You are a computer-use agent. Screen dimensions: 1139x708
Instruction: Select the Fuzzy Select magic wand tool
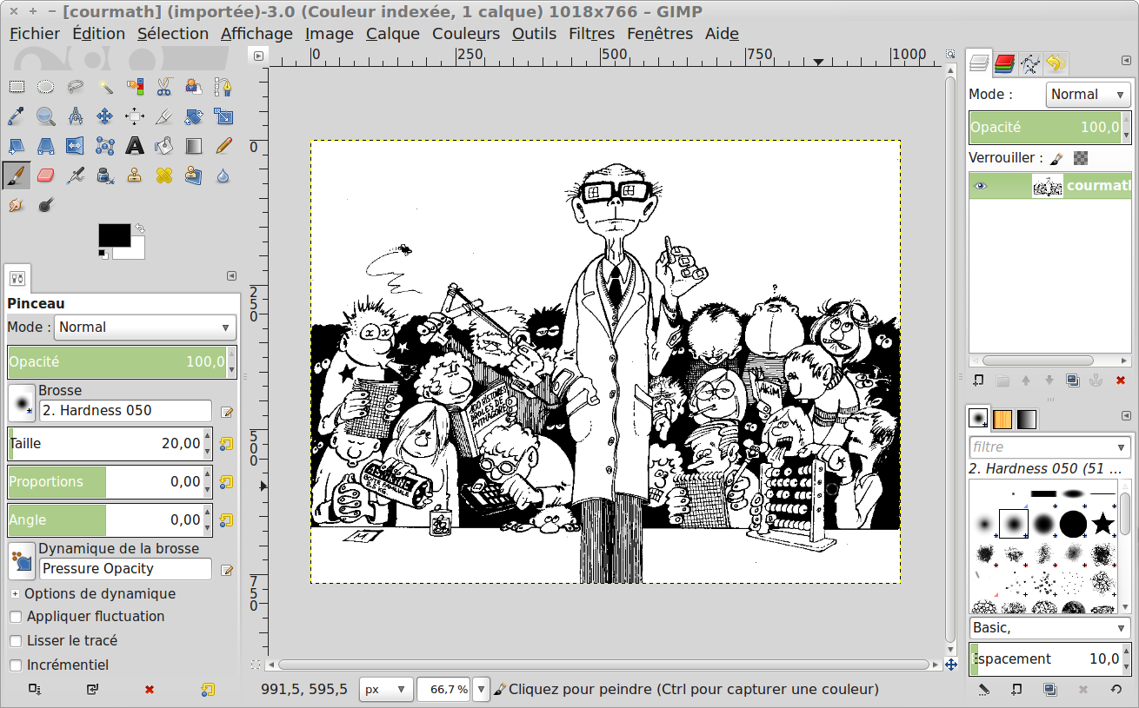105,87
